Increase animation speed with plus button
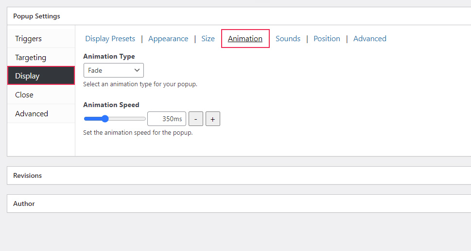 point(213,119)
